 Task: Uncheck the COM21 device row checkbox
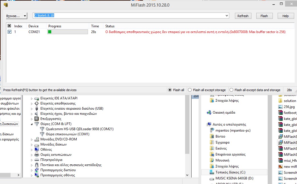9,32
